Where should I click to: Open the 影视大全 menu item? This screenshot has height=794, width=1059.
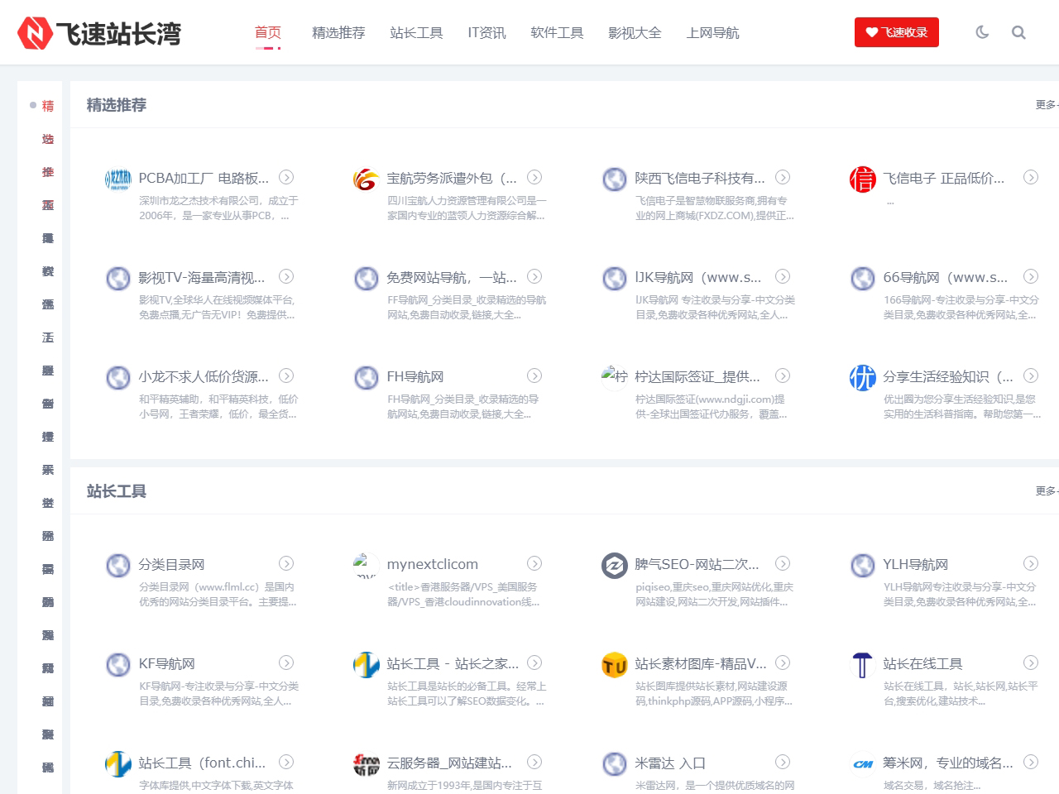click(635, 32)
